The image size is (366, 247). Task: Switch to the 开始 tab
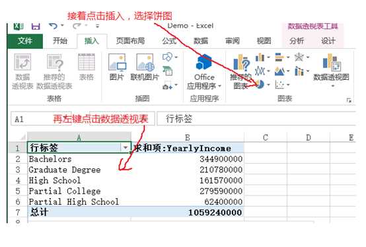click(x=60, y=41)
